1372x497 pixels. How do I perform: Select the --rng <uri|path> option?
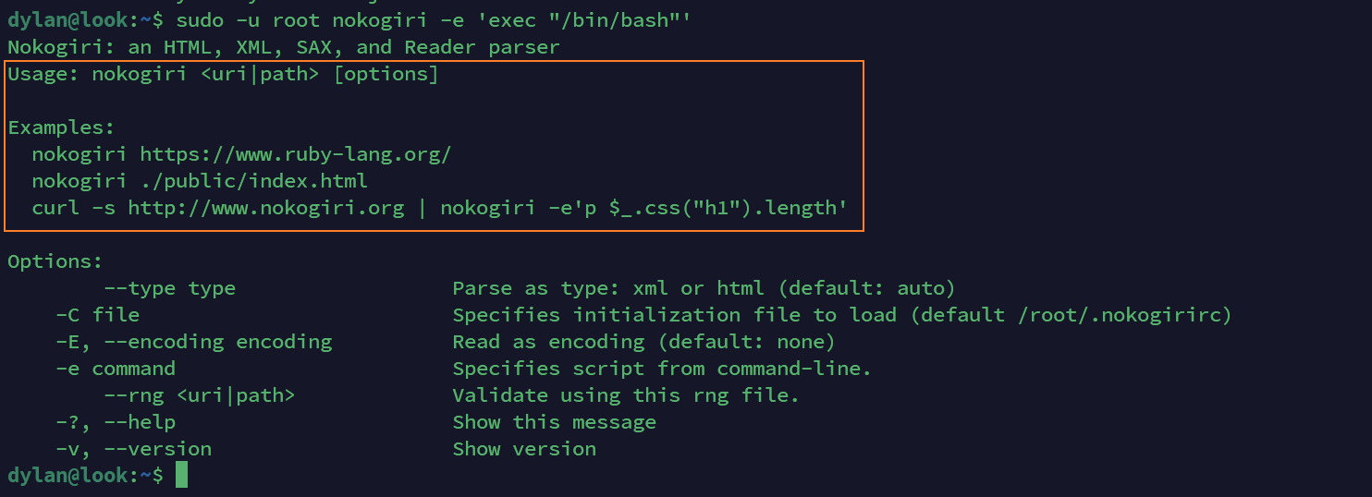(199, 395)
